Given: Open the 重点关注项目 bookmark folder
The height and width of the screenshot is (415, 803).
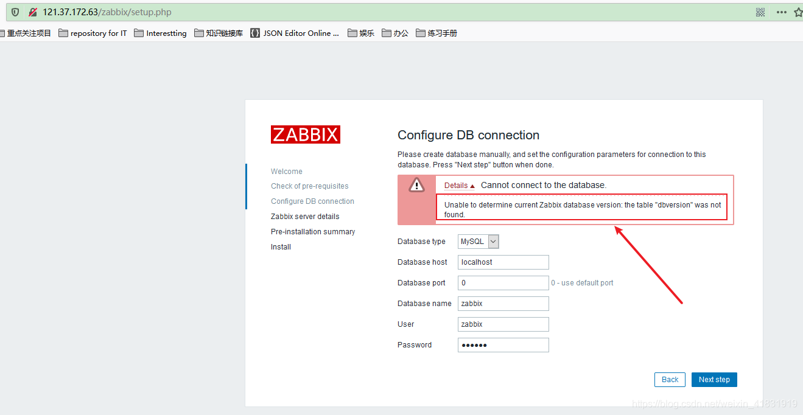Looking at the screenshot, I should [26, 33].
